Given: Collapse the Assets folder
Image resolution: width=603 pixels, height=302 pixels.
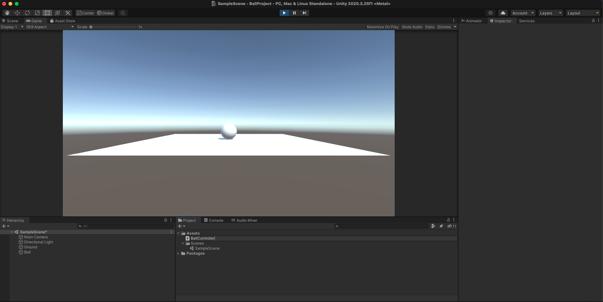Looking at the screenshot, I should pos(178,233).
